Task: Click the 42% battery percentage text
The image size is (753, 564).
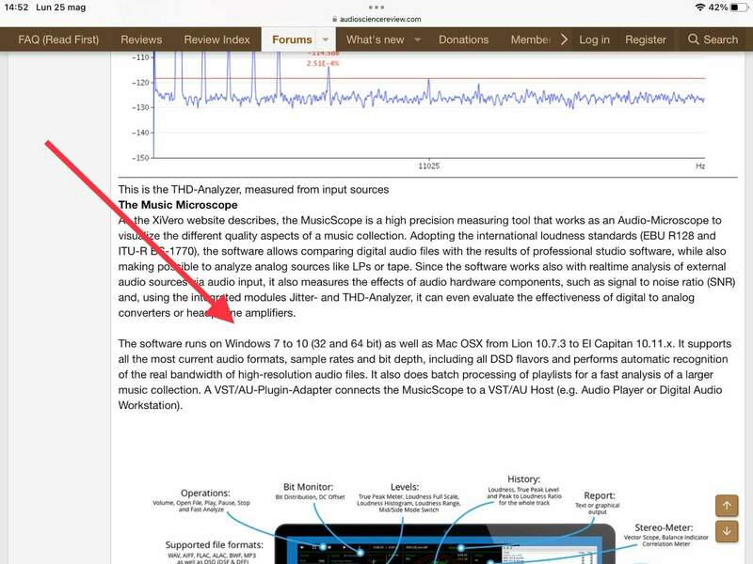Action: [718, 8]
